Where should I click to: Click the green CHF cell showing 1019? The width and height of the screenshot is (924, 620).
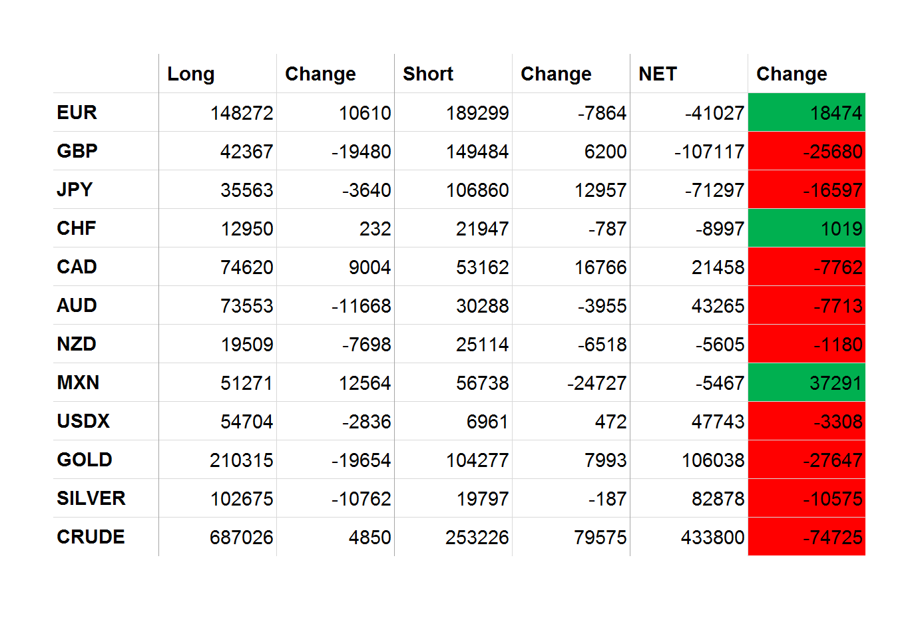click(806, 228)
